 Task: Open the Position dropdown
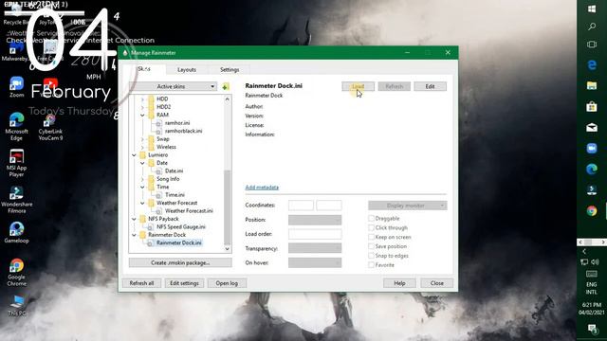315,220
